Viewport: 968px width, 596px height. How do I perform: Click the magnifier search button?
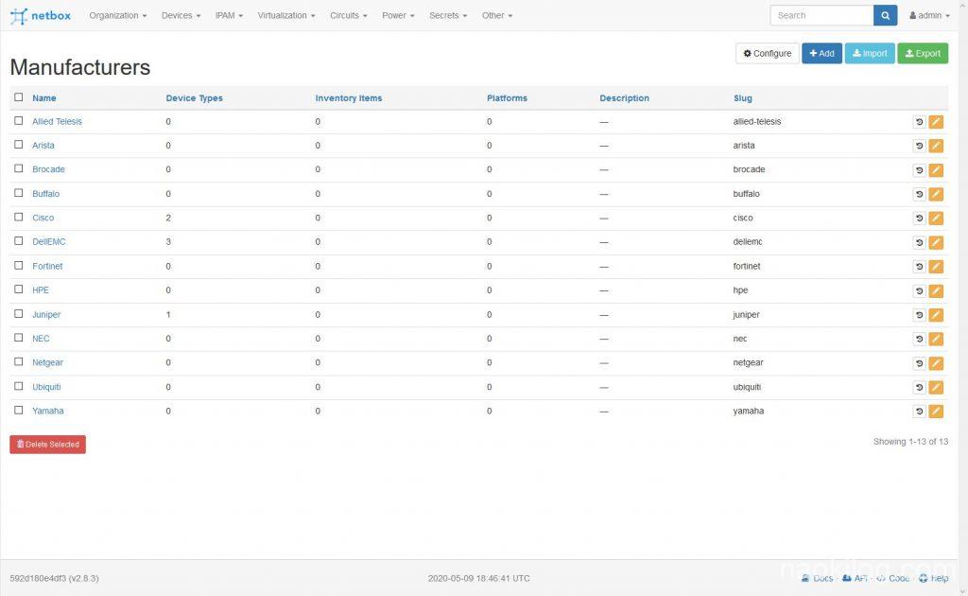click(x=885, y=15)
